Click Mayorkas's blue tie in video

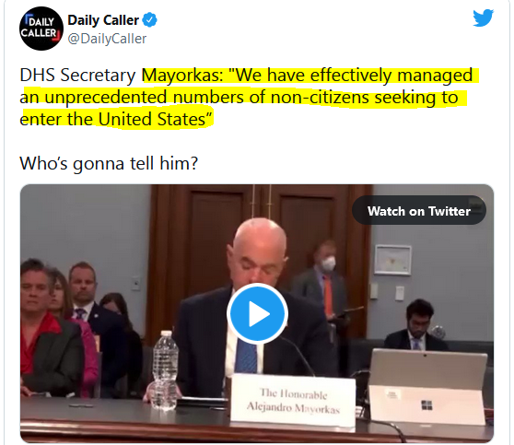point(247,356)
